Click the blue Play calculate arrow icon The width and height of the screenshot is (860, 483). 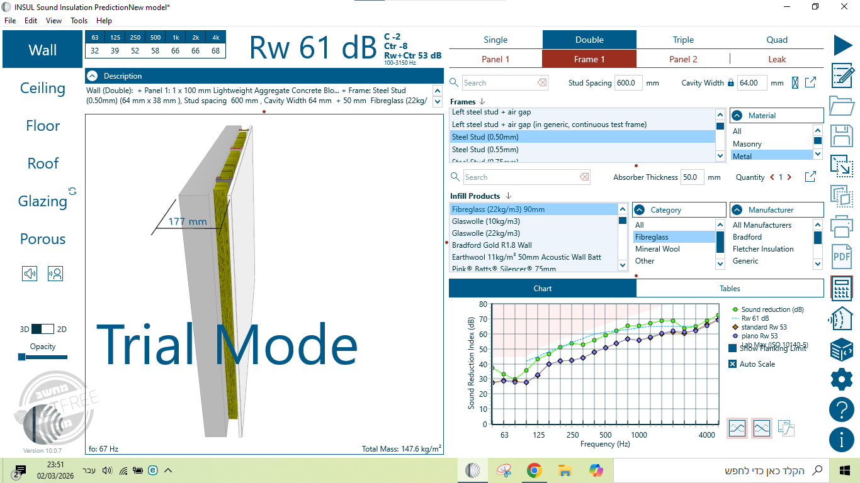pos(842,45)
